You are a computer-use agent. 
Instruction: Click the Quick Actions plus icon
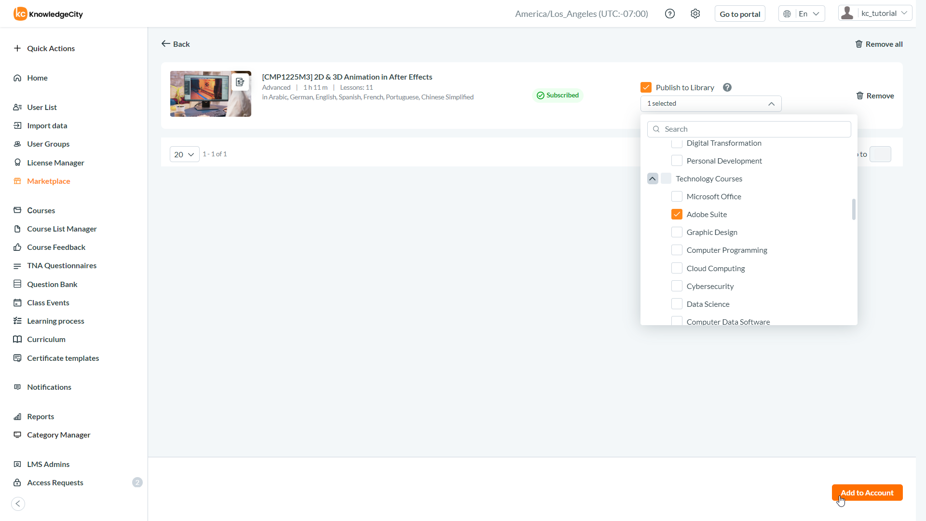(17, 48)
